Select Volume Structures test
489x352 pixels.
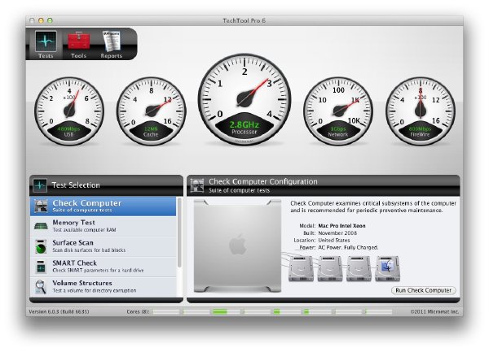104,287
